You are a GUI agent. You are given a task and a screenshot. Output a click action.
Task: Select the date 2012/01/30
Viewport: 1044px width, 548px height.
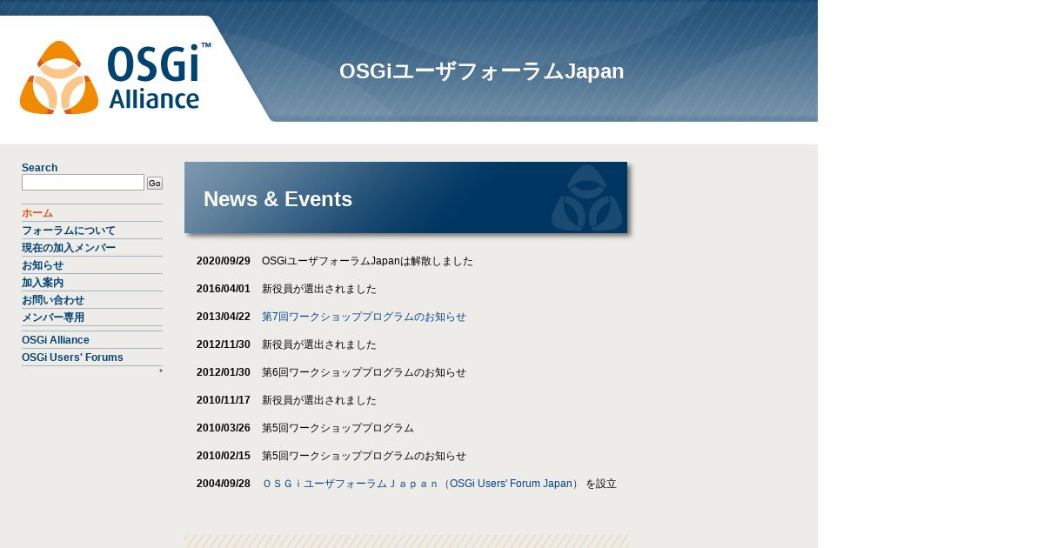[224, 372]
